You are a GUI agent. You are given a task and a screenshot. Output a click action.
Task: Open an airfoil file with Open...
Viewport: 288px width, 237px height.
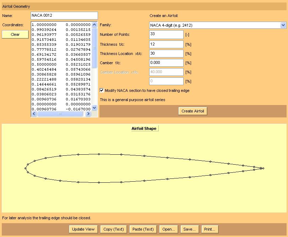[169, 229]
